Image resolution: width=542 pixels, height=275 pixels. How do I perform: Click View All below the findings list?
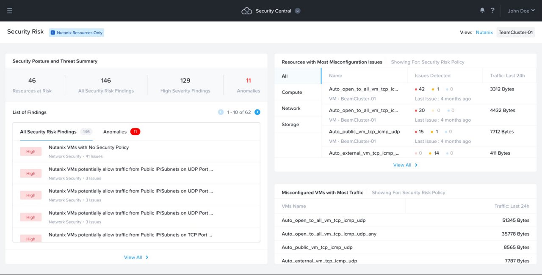[x=136, y=257]
